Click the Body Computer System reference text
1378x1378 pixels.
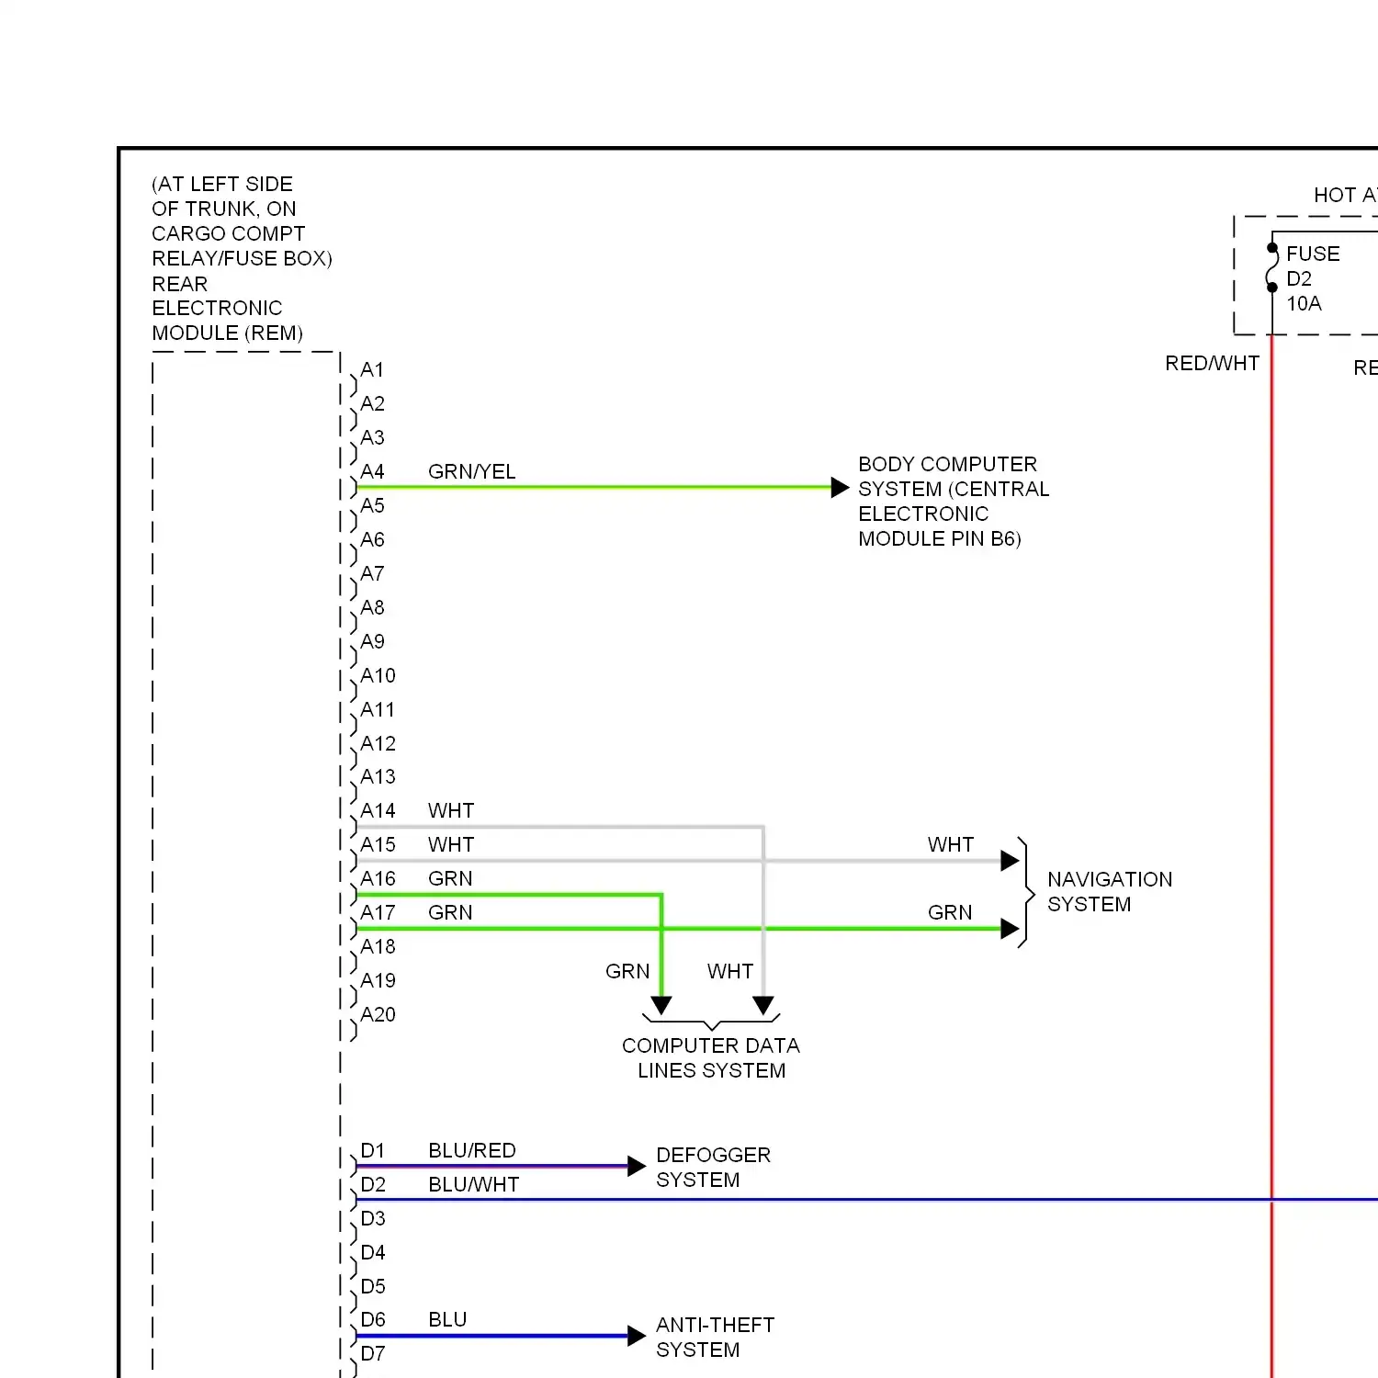(954, 502)
